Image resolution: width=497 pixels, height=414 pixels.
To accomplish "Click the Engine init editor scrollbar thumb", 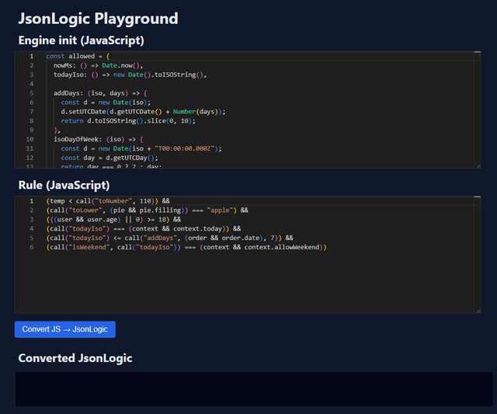I will coord(477,52).
